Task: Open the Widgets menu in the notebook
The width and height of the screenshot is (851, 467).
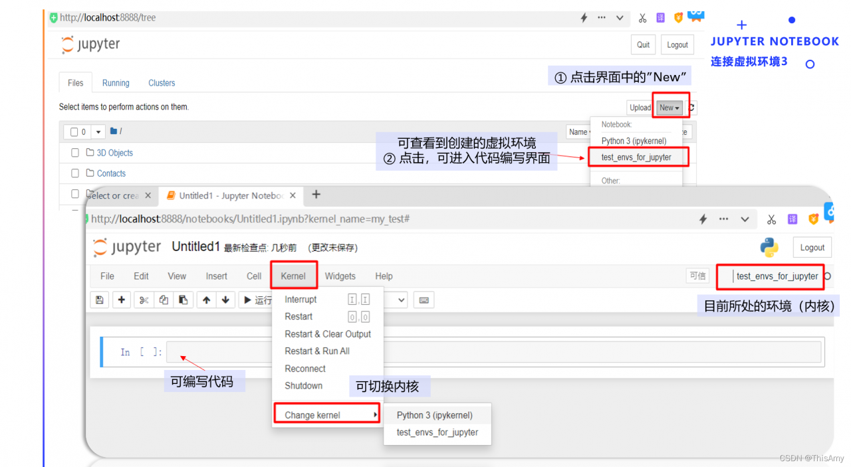Action: [x=340, y=276]
